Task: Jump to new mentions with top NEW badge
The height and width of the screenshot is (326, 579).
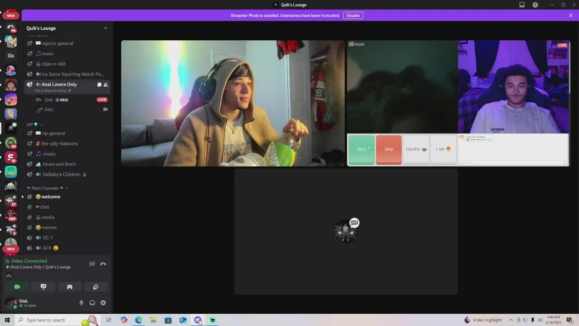Action: point(11,15)
